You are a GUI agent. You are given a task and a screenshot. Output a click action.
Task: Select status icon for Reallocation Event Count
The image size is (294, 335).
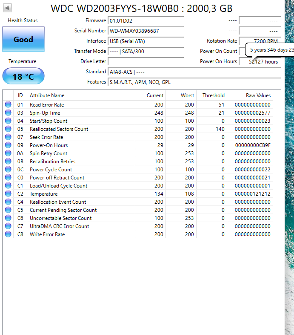pos(8,202)
